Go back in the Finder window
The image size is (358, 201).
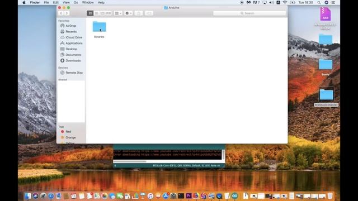61,13
